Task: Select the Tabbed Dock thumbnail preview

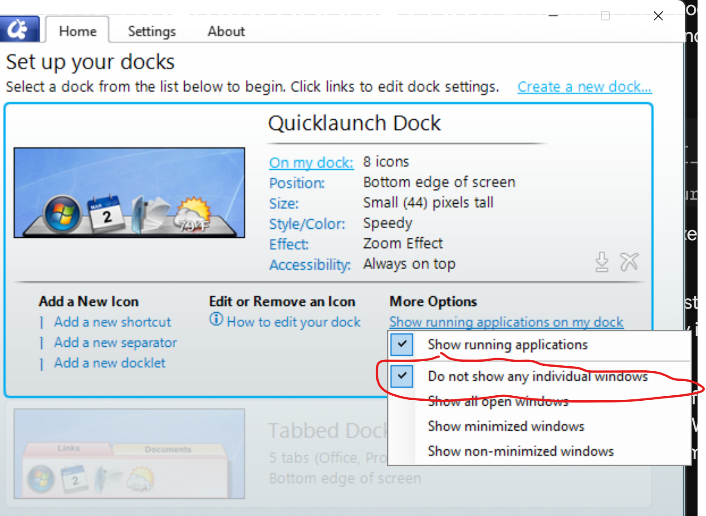Action: (x=129, y=454)
